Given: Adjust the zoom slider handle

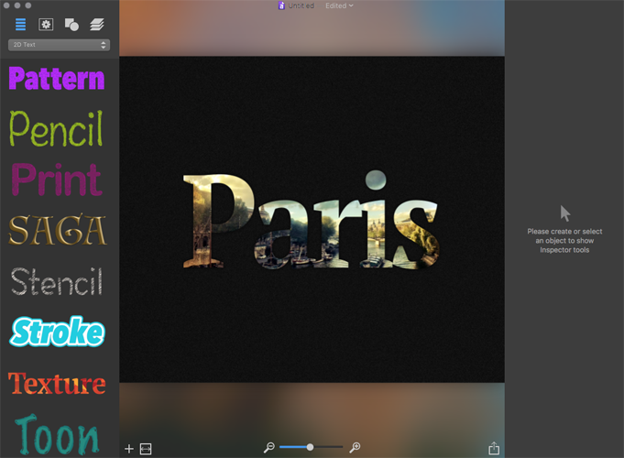Looking at the screenshot, I should tap(311, 447).
